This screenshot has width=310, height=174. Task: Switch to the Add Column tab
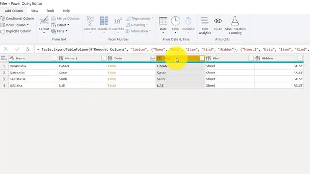coord(14,11)
